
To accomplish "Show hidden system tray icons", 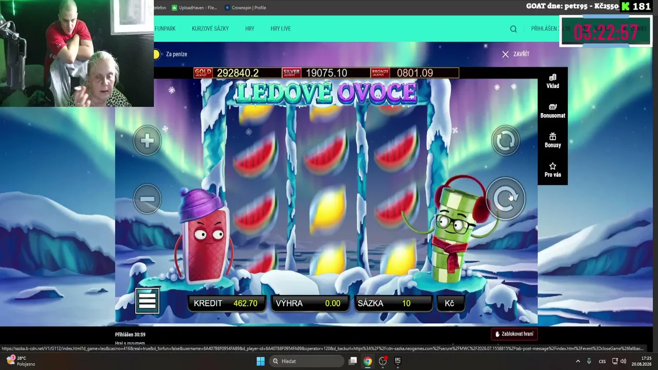I will pos(578,361).
